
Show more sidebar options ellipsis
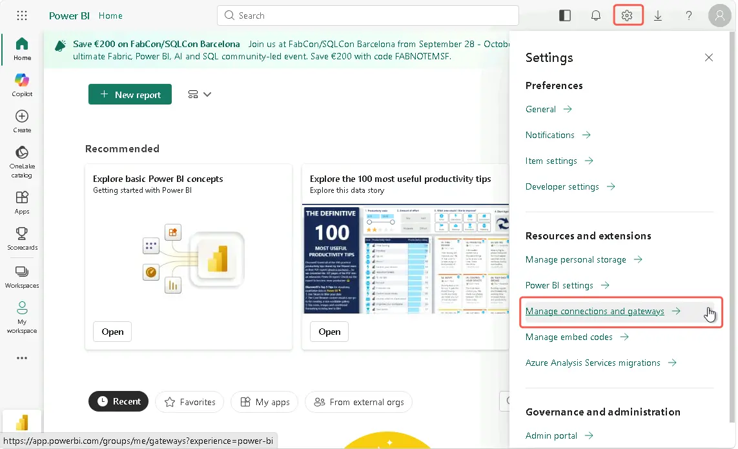22,358
